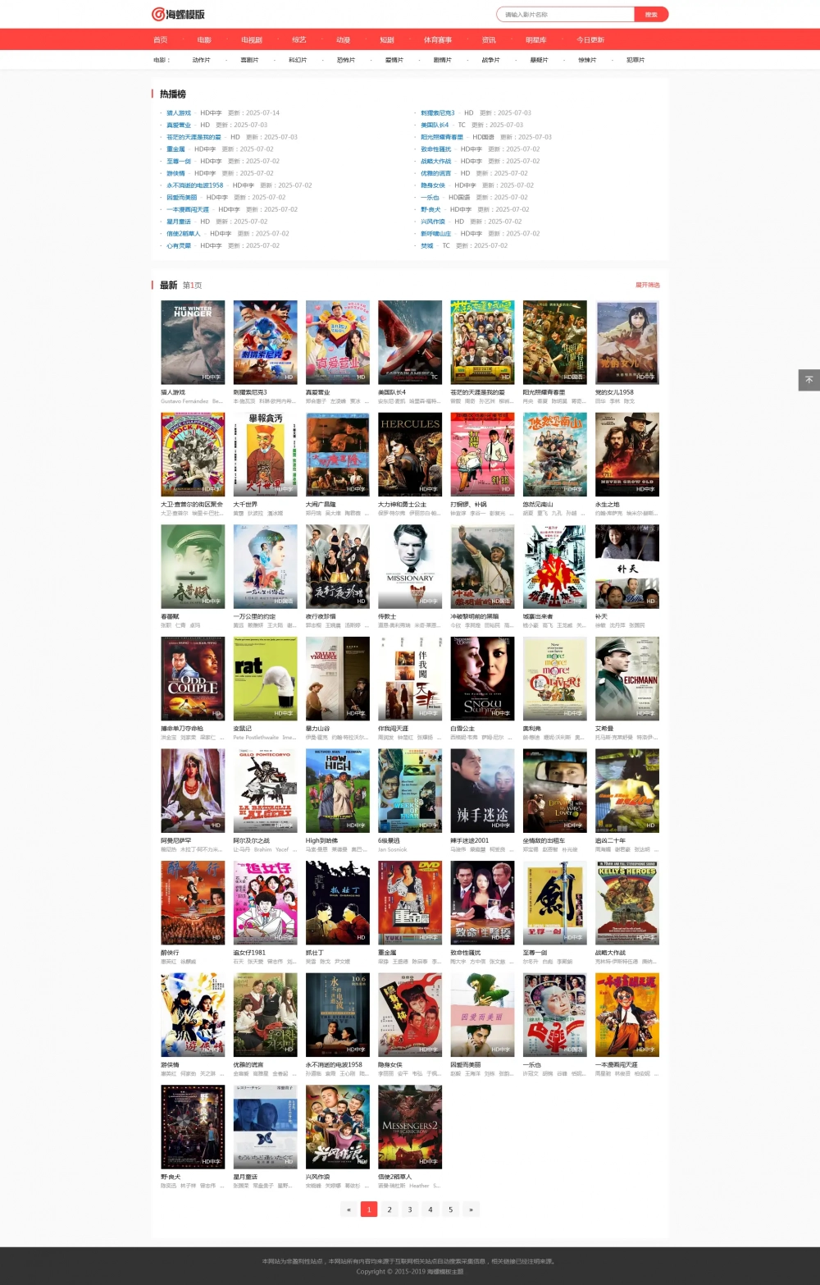The image size is (820, 1285).
Task: Open The Winter Hunger poster thumbnail
Action: pos(193,342)
